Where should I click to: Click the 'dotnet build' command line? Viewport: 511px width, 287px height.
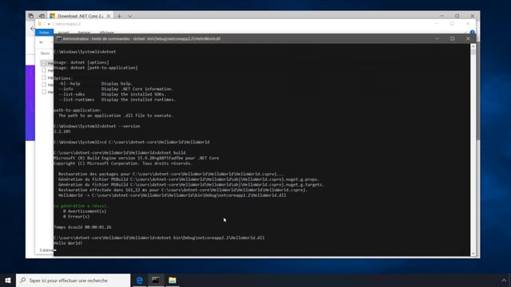tap(120, 152)
